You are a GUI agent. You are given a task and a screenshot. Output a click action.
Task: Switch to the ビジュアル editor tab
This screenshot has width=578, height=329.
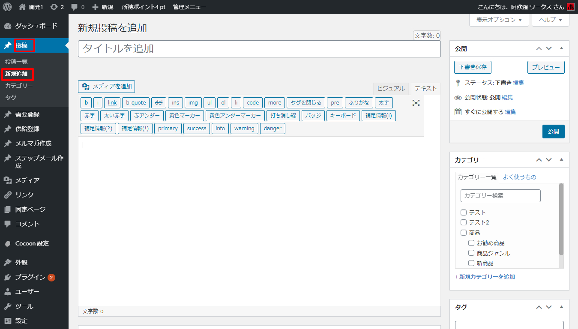[391, 88]
